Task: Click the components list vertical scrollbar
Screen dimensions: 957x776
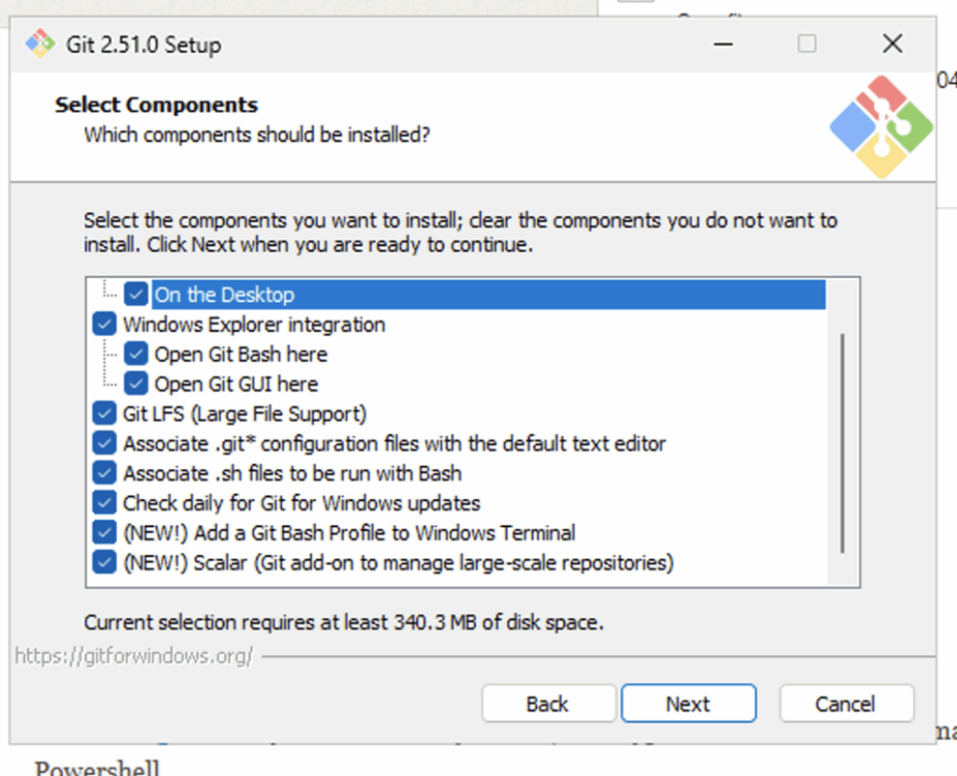Action: 843,443
